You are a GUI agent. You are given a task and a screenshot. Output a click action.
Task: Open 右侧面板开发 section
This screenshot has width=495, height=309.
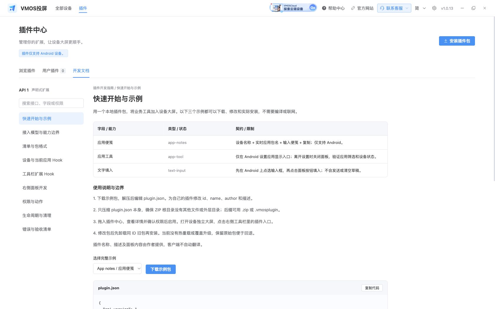(51, 188)
